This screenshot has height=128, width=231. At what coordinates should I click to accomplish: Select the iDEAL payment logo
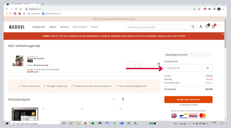point(174,116)
